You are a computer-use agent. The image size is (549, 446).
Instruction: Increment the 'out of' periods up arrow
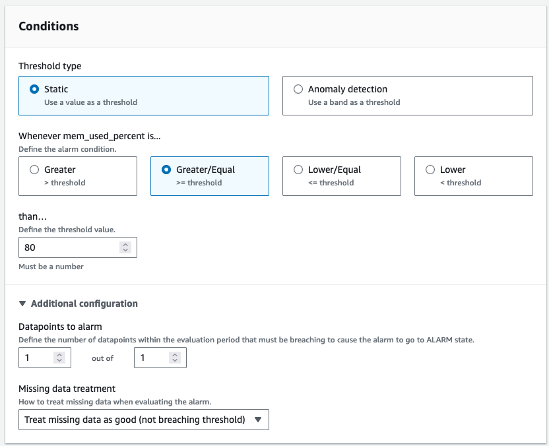point(175,354)
